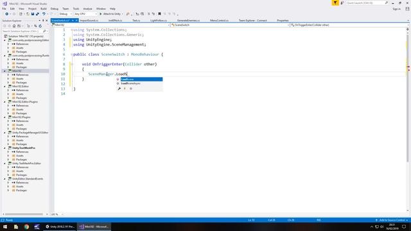Screen dimensions: 411x231
Task: Switch to the MenuControl.cs tab
Action: coord(219,21)
